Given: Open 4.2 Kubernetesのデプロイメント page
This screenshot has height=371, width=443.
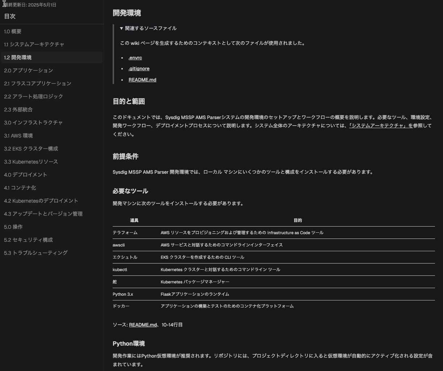Looking at the screenshot, I should [51, 201].
